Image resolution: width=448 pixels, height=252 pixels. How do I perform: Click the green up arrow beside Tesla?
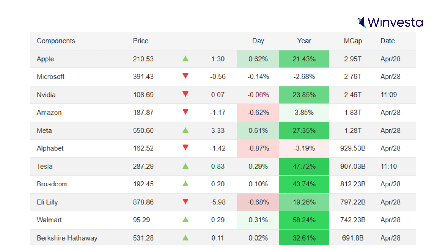185,166
